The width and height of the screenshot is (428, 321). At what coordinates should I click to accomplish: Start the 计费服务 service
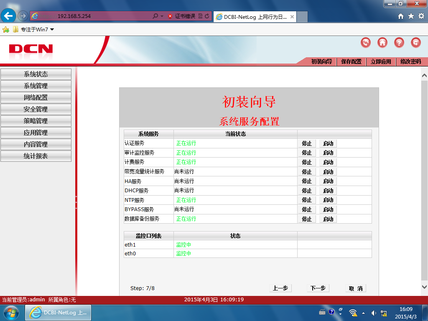pyautogui.click(x=328, y=163)
